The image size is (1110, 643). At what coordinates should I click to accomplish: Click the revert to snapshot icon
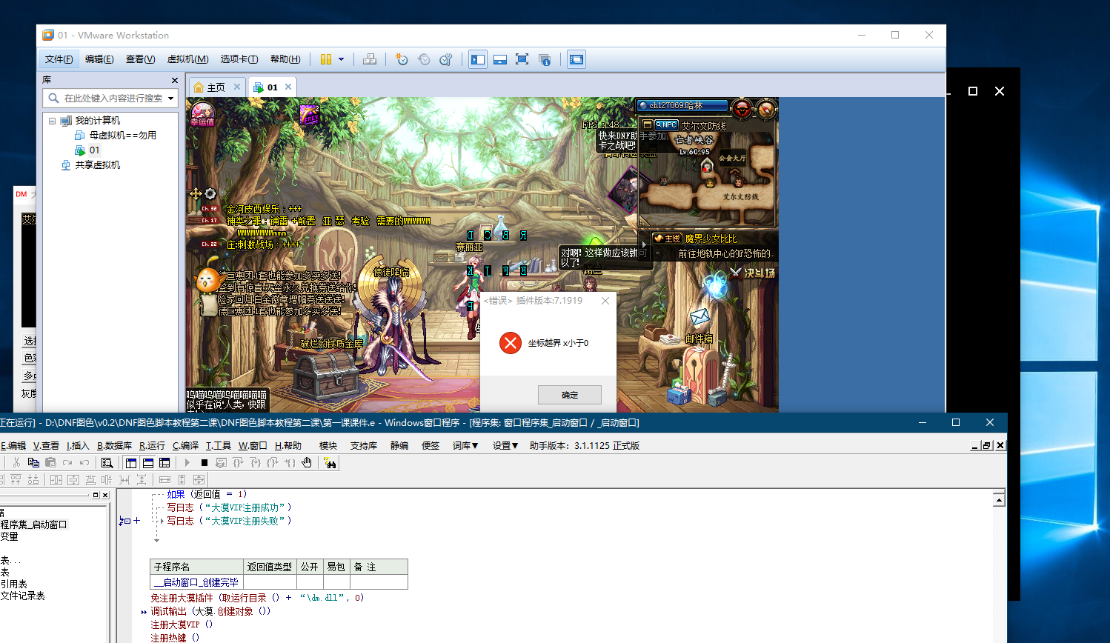424,59
